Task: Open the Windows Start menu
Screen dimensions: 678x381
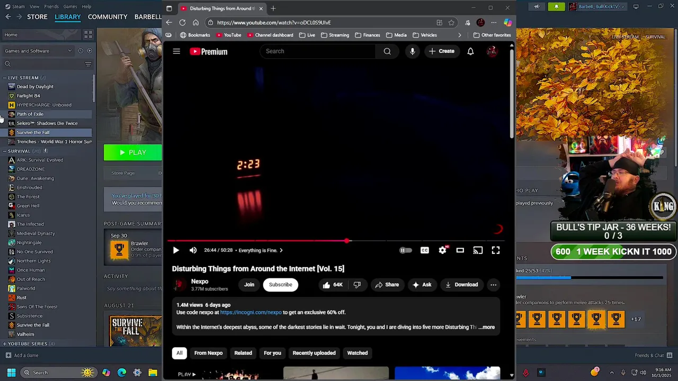Action: click(11, 373)
